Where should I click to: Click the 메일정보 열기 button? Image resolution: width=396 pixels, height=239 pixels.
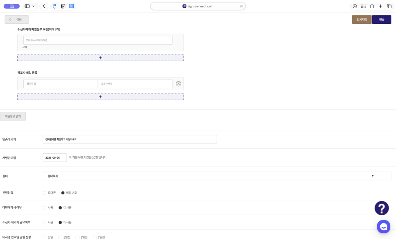pyautogui.click(x=13, y=116)
